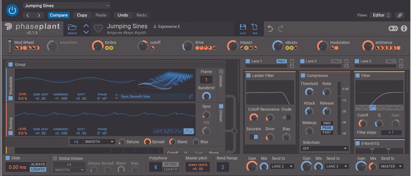Screen dimensions: 411x176
Task: Toggle the Compressor enable box
Action: click(303, 76)
